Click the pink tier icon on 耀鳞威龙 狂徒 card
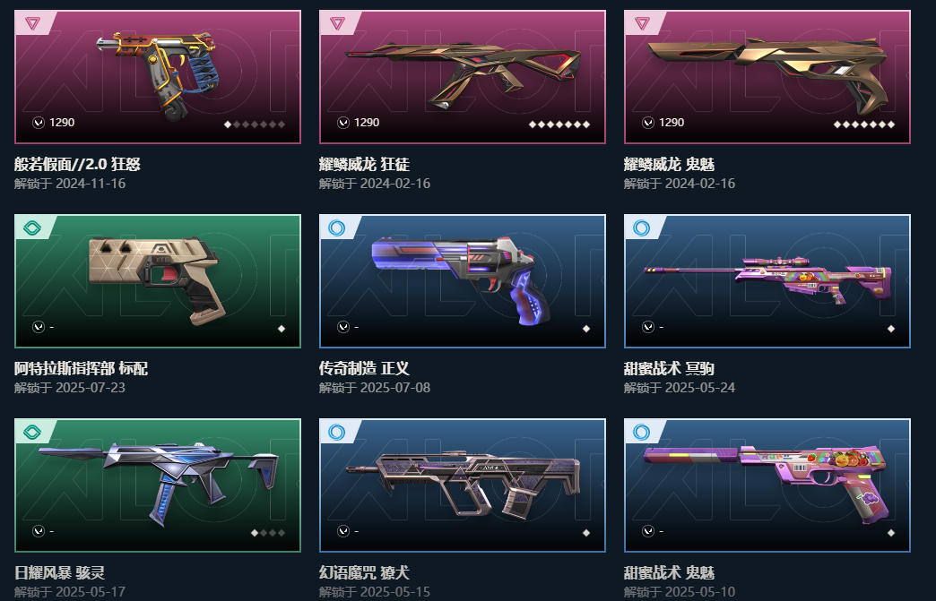The image size is (936, 601). [337, 23]
